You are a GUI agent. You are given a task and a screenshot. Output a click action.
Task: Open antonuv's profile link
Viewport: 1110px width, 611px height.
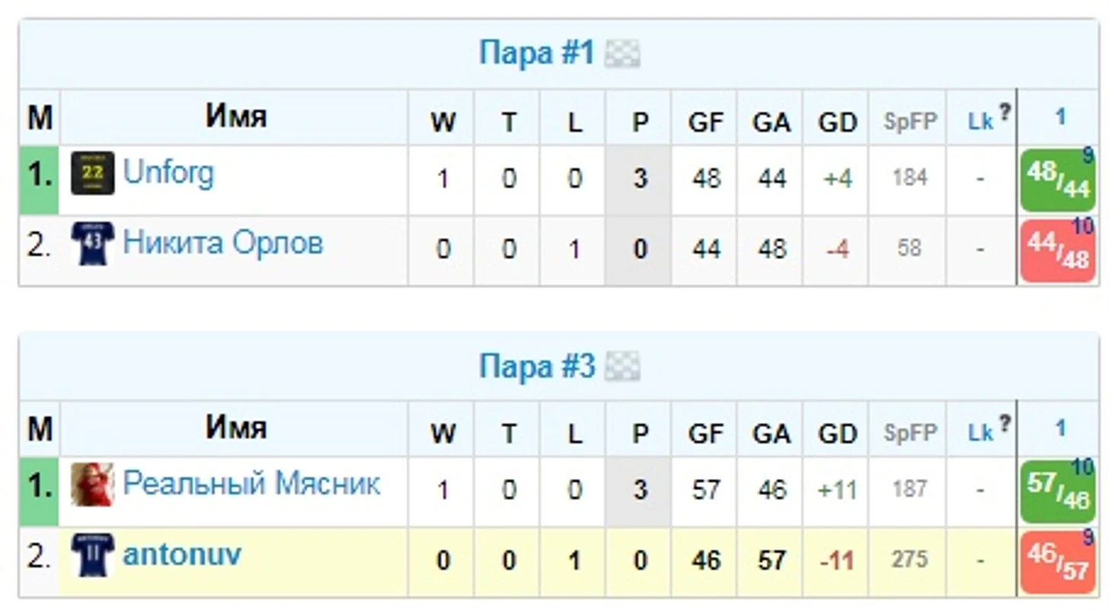pos(182,555)
